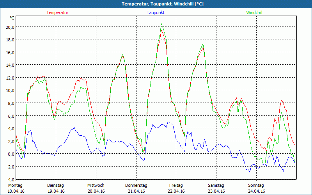This screenshot has height=195, width=312.
Task: Click the °C unit label on axis
Action: [12, 18]
